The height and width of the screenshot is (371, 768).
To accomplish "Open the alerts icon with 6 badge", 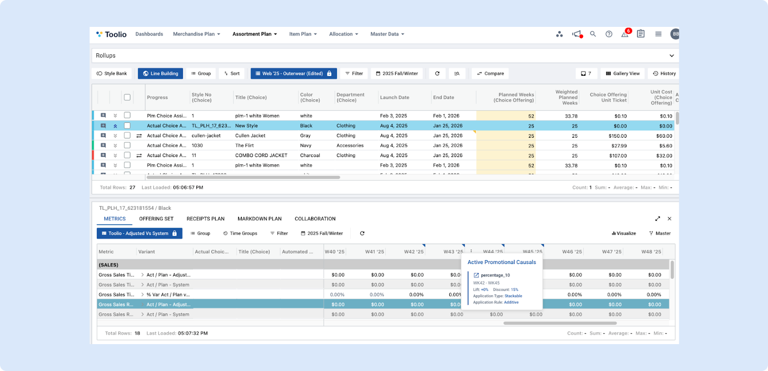I will click(x=625, y=34).
